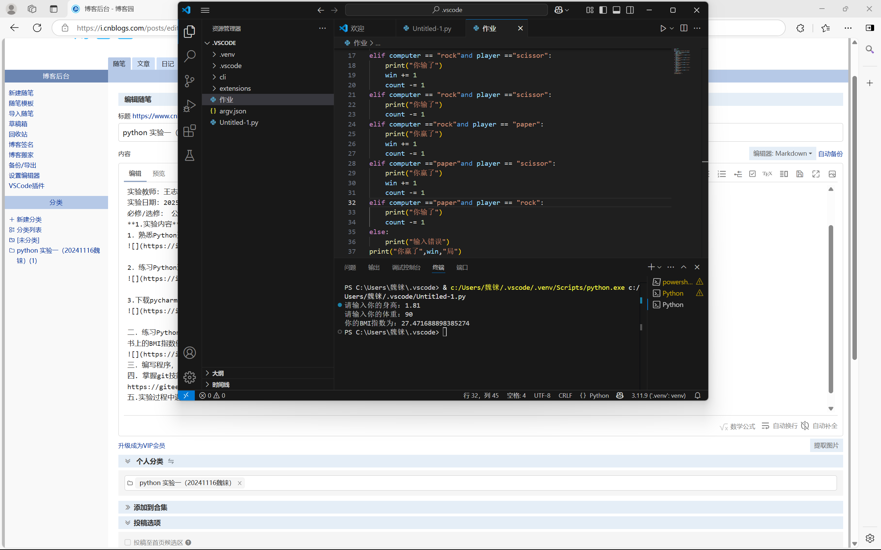Split the editor to the right

684,29
